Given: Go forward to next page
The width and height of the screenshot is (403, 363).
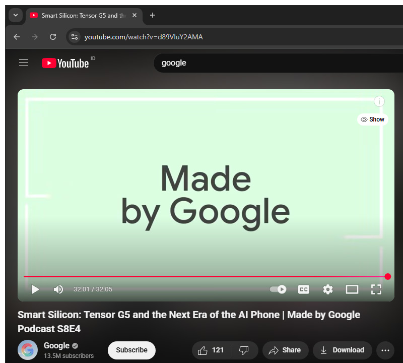Looking at the screenshot, I should pyautogui.click(x=35, y=37).
